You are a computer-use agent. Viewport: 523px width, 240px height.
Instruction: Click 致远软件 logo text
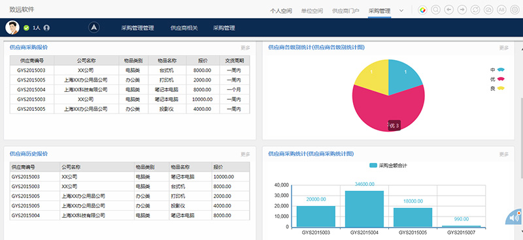click(22, 10)
